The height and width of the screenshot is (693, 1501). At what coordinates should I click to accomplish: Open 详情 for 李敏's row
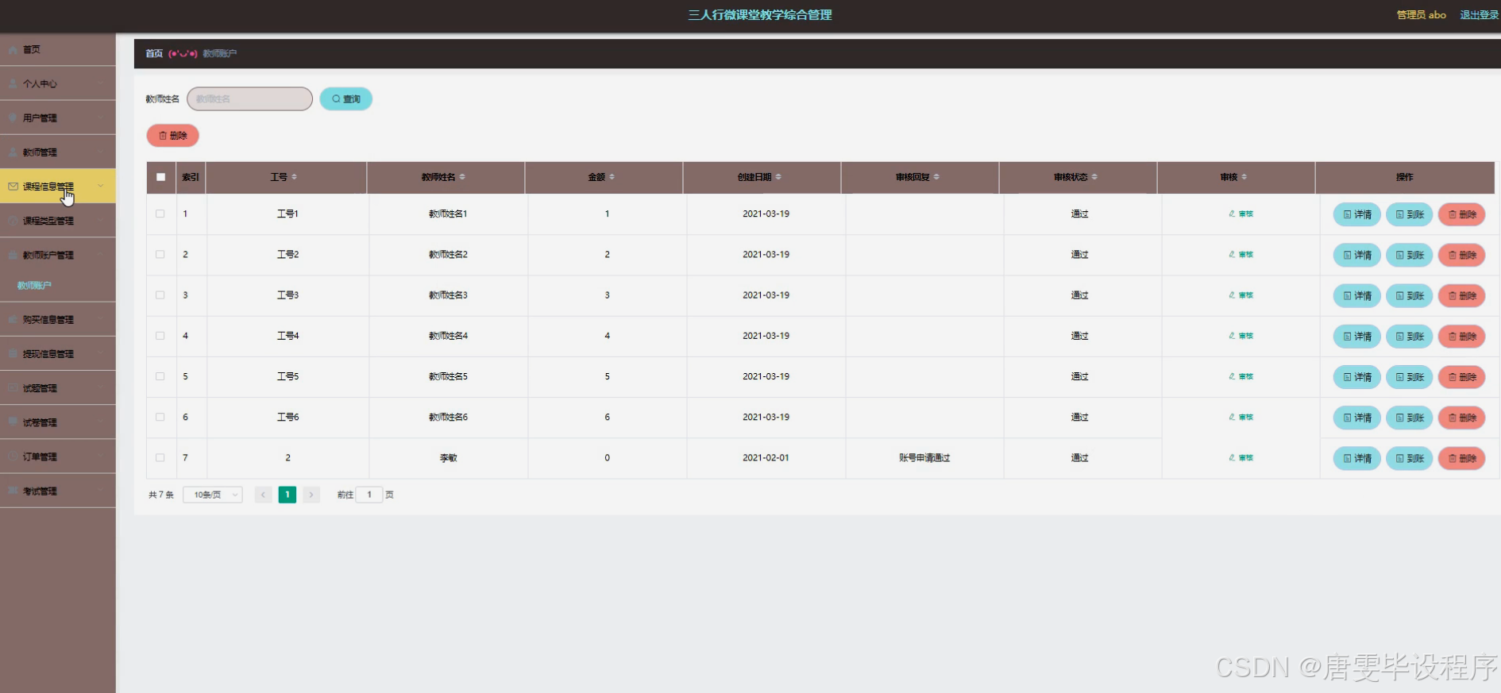(1356, 458)
